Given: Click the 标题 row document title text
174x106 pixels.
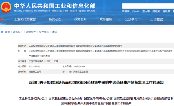Looking at the screenshot, I should (x=100, y=54).
